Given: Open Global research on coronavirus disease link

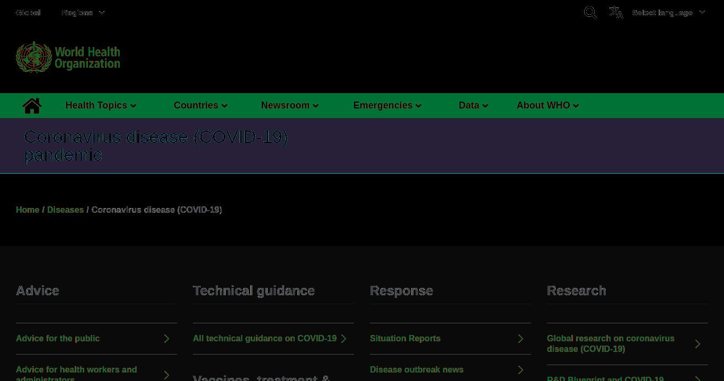Looking at the screenshot, I should coord(611,344).
